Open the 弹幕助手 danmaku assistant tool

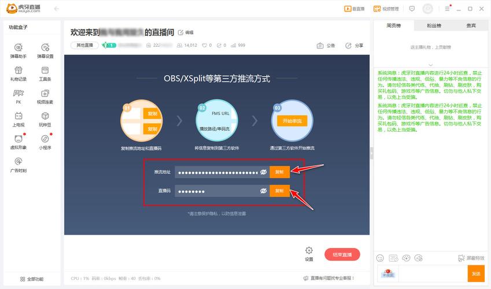click(18, 51)
